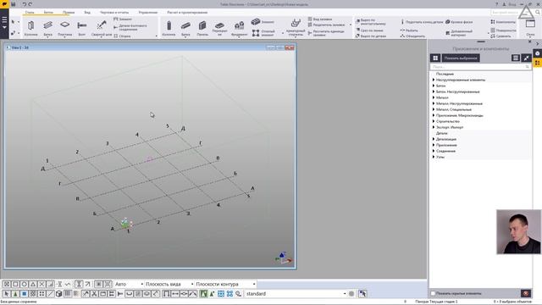Select the concrete Панель panel tool
This screenshot has height=305, width=542.
[202, 28]
